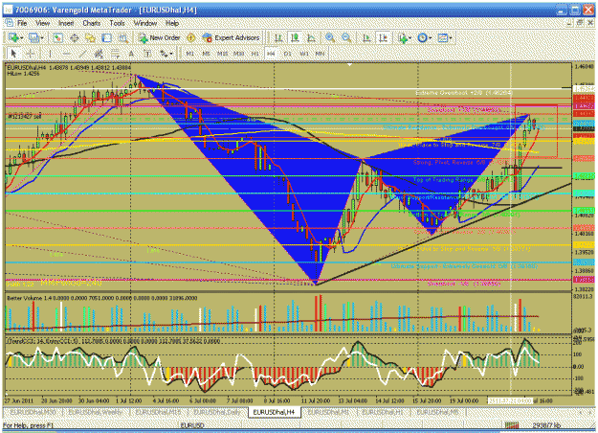Open the Templates dropdown

pos(445,37)
